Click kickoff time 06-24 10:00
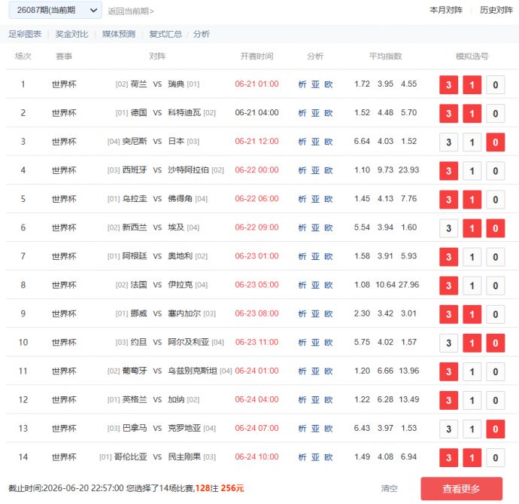The height and width of the screenshot is (504, 519). coord(256,457)
